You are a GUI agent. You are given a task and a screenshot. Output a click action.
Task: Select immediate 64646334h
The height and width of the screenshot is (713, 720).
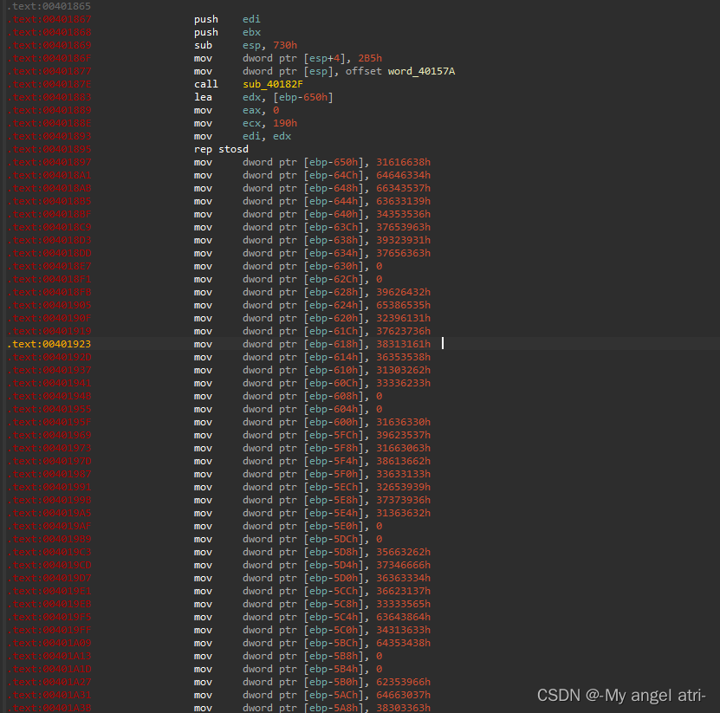[x=404, y=175]
